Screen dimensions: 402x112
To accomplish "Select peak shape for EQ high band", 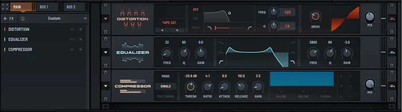I will [x=293, y=52].
